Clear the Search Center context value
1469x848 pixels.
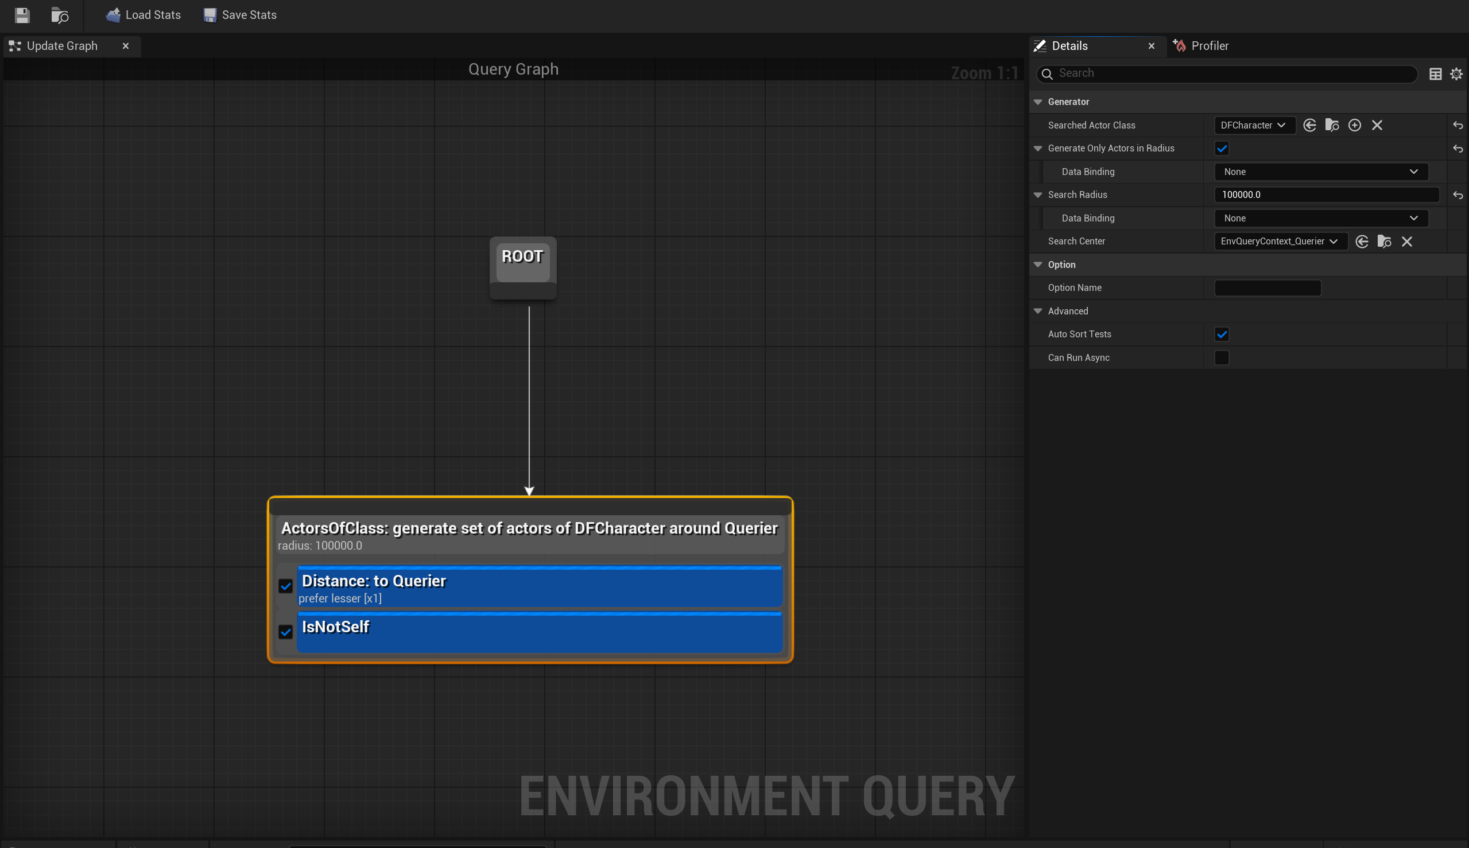(x=1406, y=242)
